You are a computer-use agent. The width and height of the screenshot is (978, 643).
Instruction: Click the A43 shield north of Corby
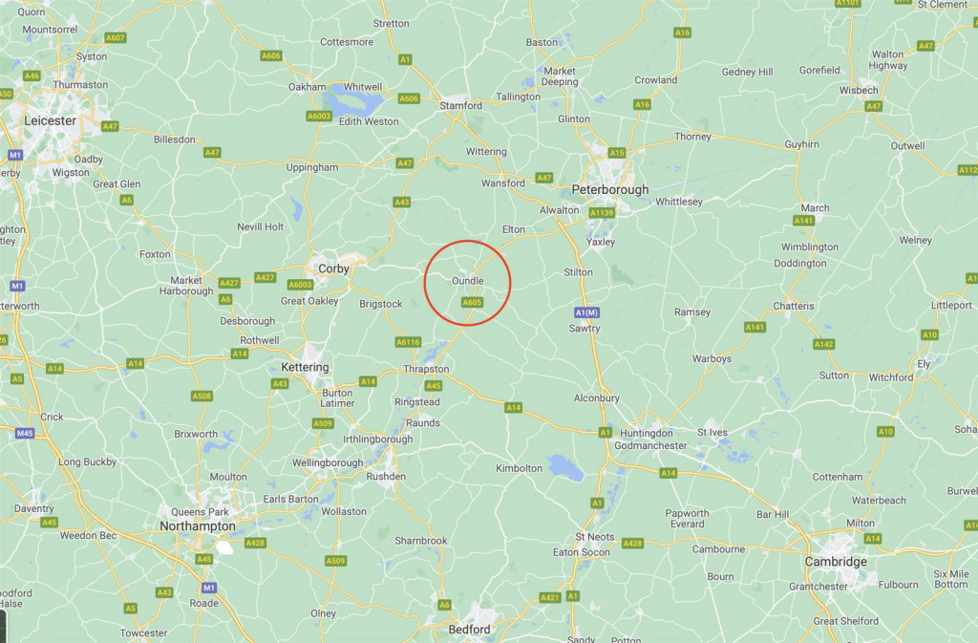point(402,202)
